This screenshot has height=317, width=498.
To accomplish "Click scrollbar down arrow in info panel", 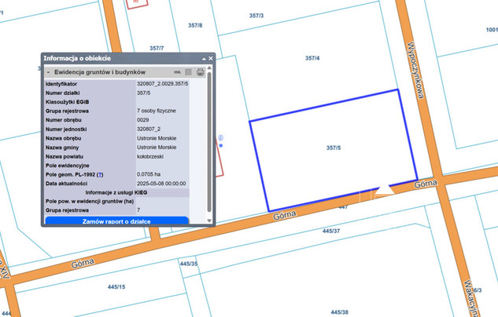I will pos(209,221).
